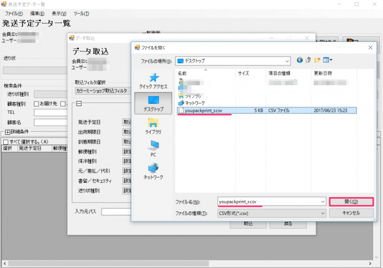
Task: Open the ツール(T) menu
Action: (82, 14)
